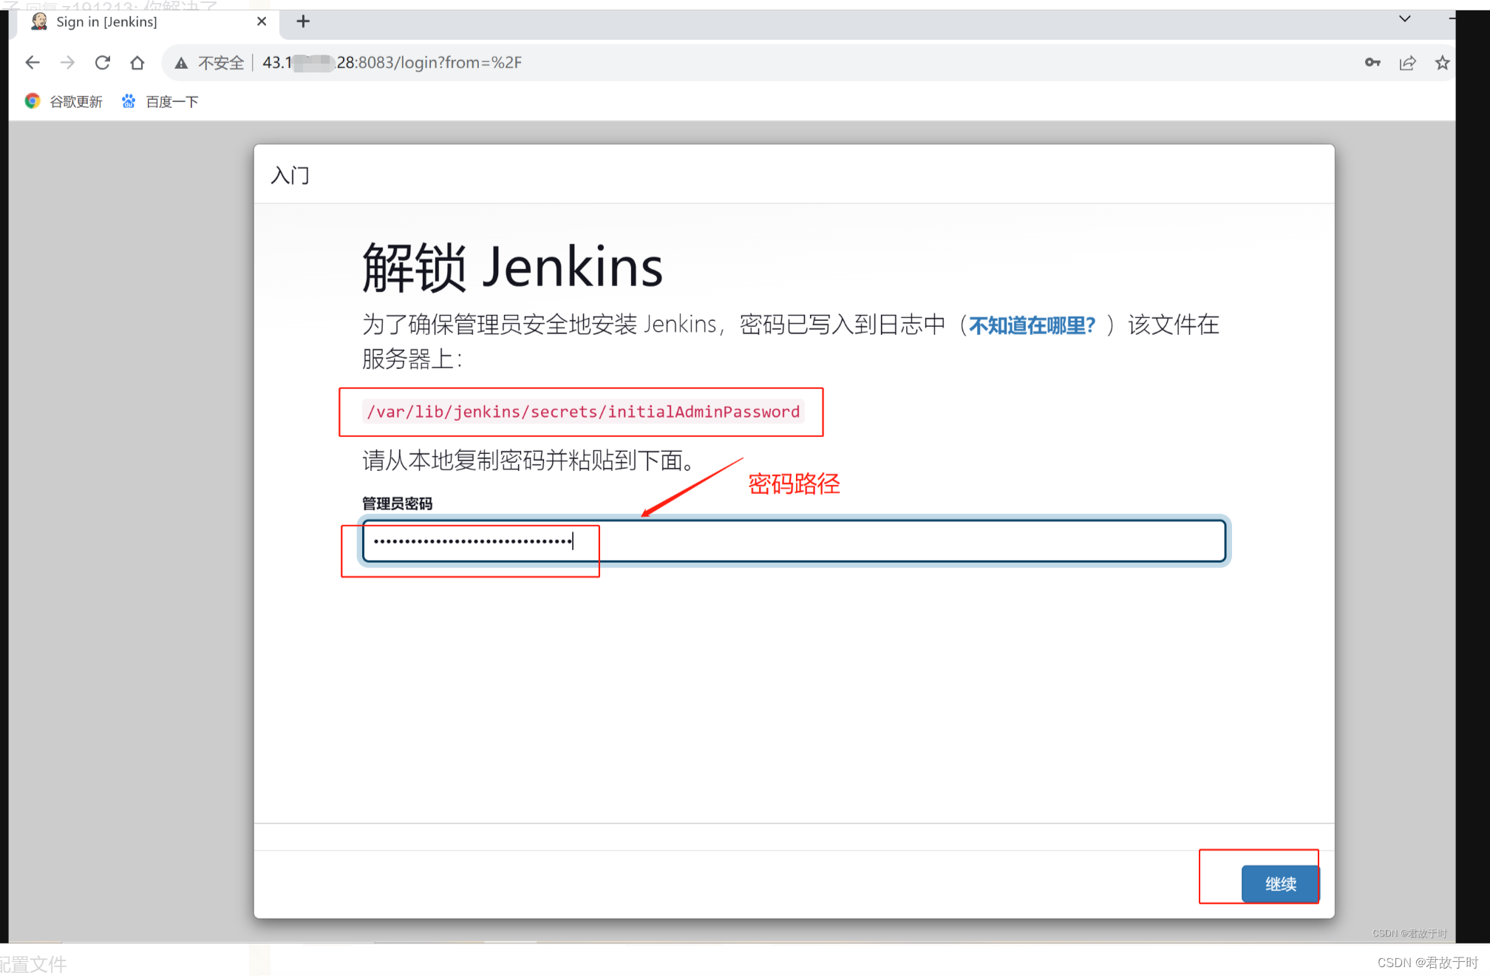
Task: Click the 管理员密码 password field
Action: tap(794, 541)
